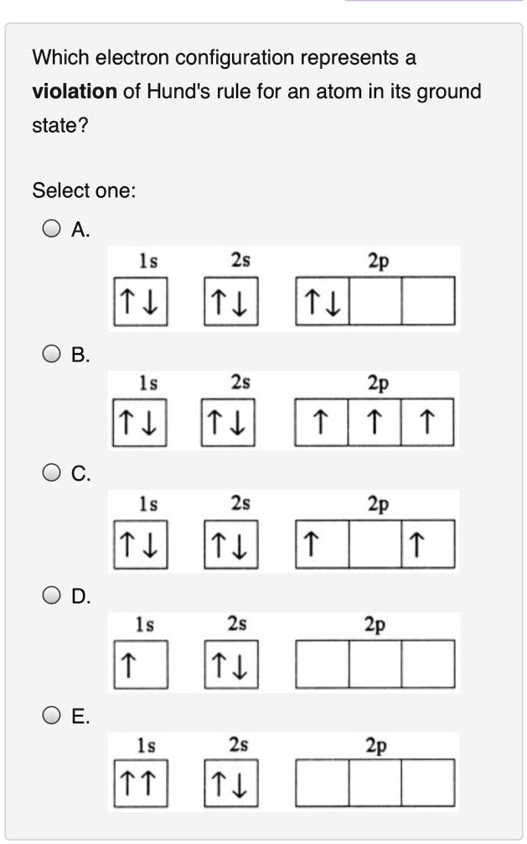Click the 2s orbital box in option B

pos(230,423)
